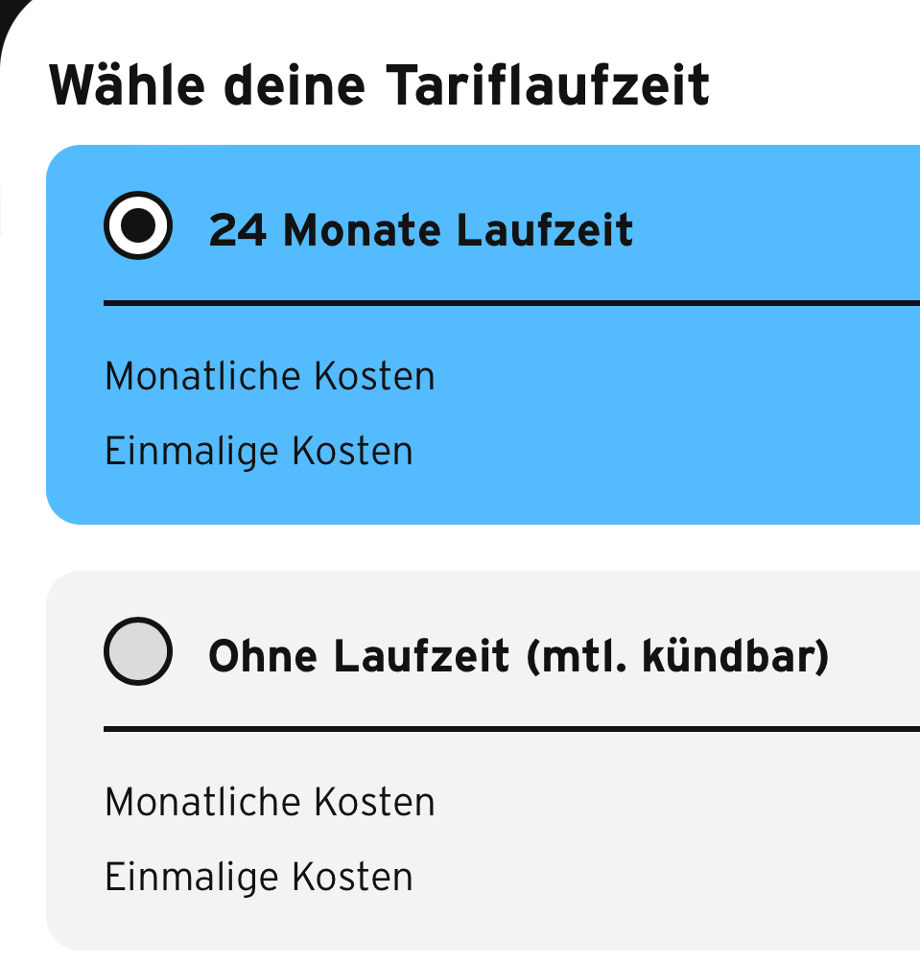Click Monatliche Kosten in the gray card

pos(270,802)
